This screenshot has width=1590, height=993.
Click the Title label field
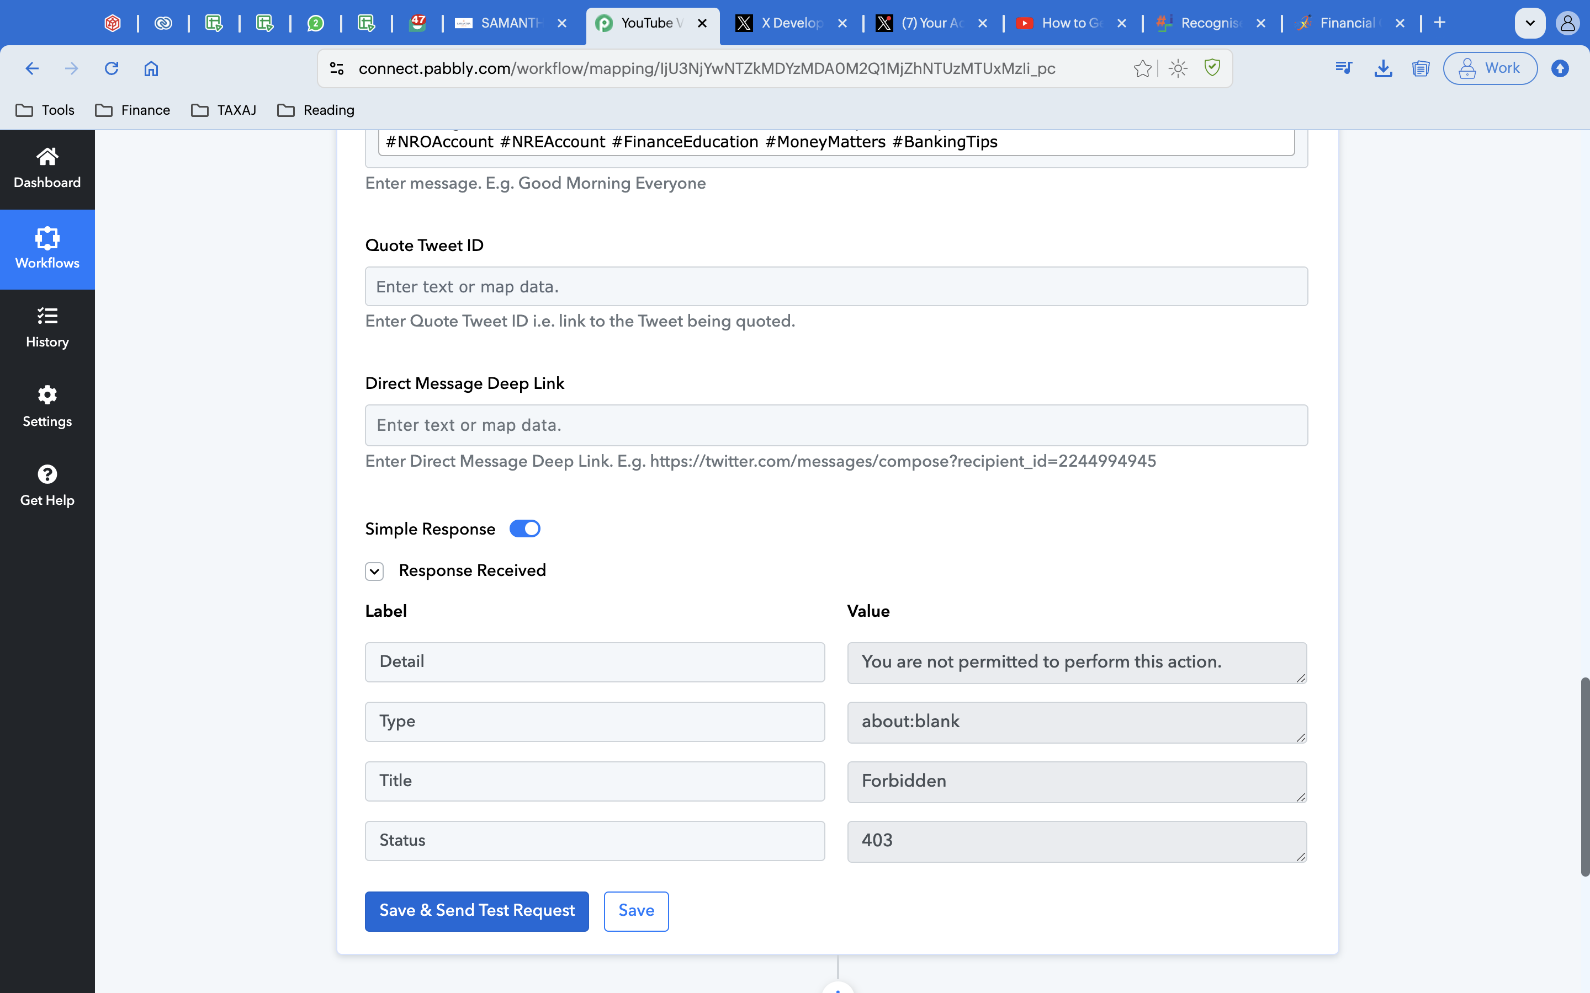(x=595, y=782)
